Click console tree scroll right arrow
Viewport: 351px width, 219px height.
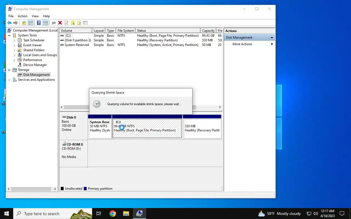55,189
